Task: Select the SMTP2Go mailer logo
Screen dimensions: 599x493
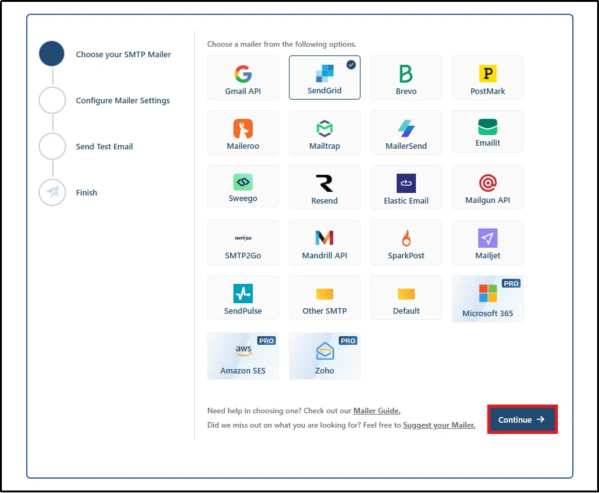Action: tap(243, 238)
